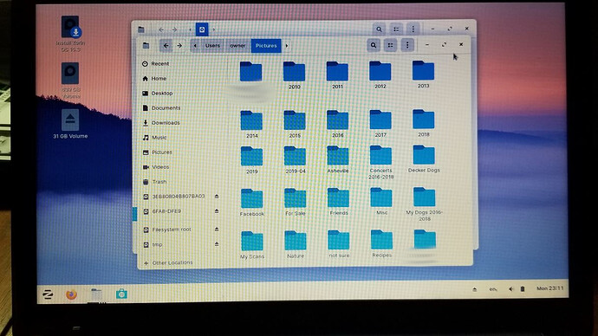Select the Users path segment
The width and height of the screenshot is (598, 336).
tap(212, 46)
